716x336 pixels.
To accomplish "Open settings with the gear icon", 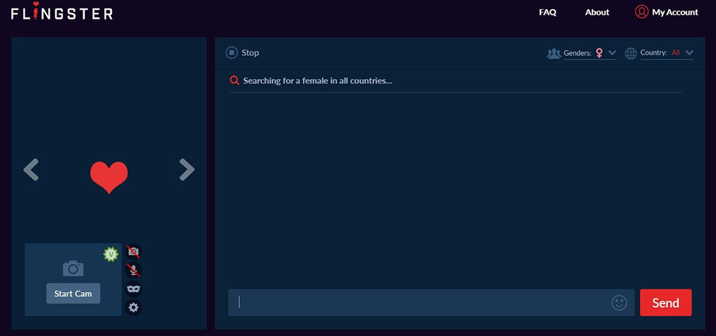I will 134,307.
